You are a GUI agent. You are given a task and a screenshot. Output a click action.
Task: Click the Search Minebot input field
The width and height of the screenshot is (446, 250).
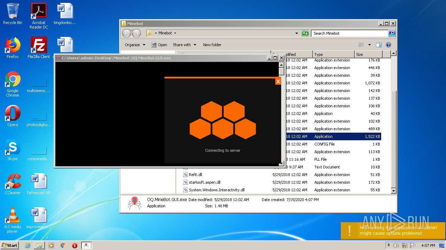[349, 33]
